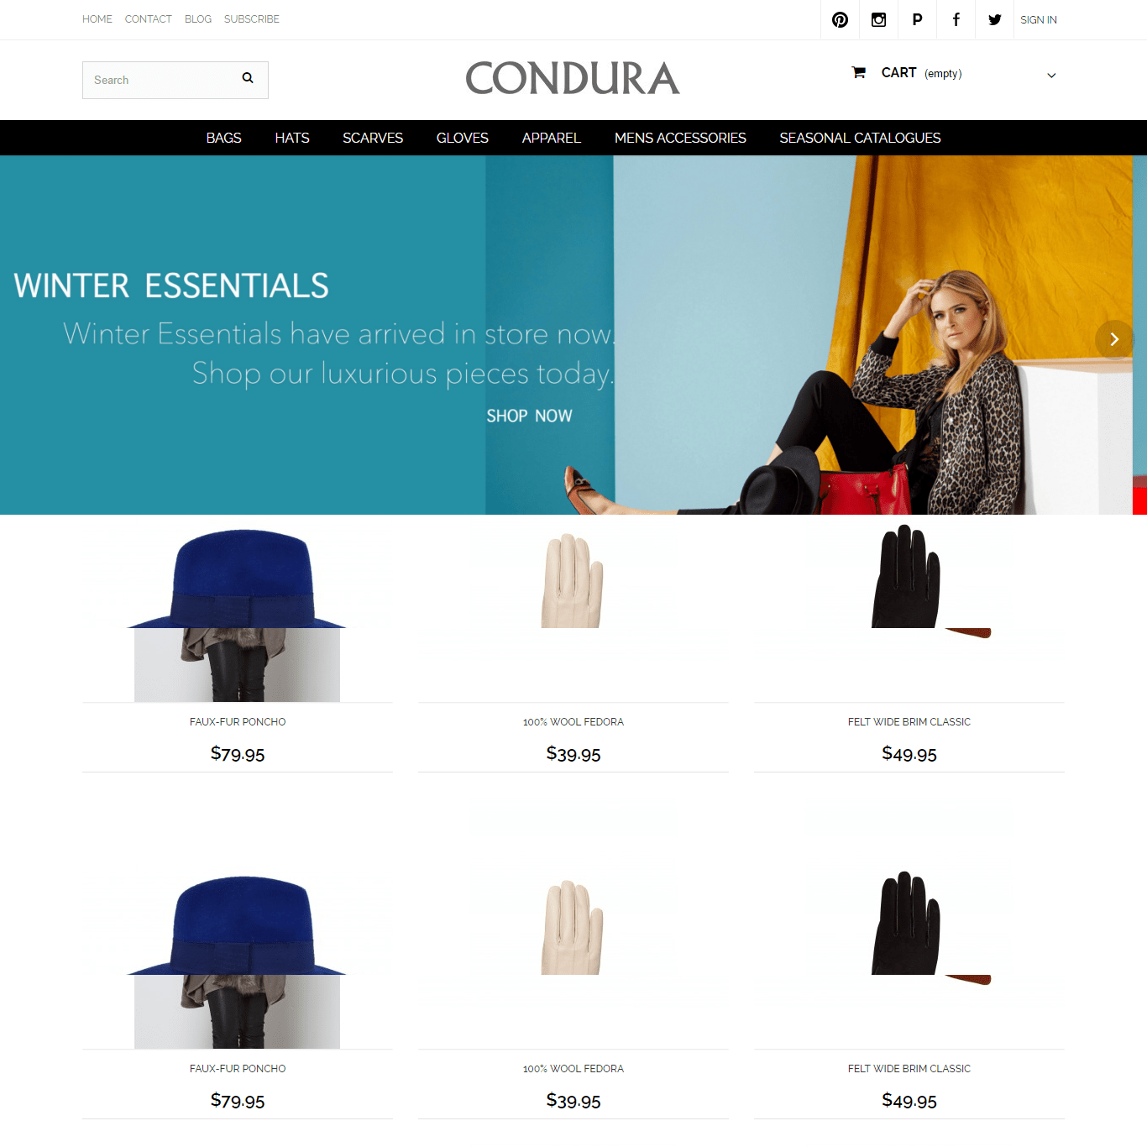Open the Twitter social icon

(994, 20)
